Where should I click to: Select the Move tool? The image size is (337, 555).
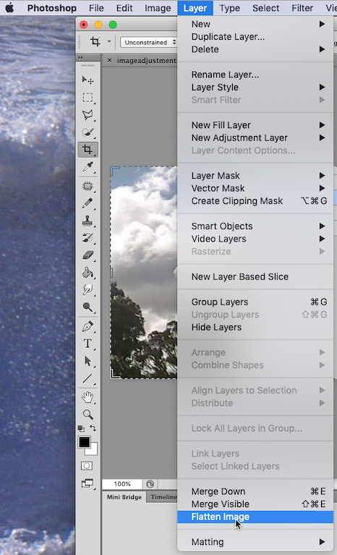(88, 80)
